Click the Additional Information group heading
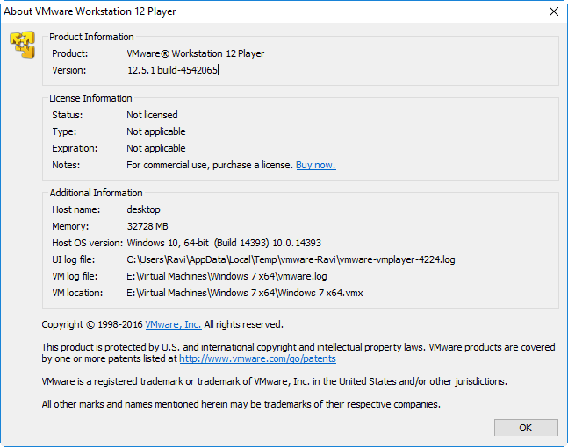The height and width of the screenshot is (447, 568). (x=96, y=193)
